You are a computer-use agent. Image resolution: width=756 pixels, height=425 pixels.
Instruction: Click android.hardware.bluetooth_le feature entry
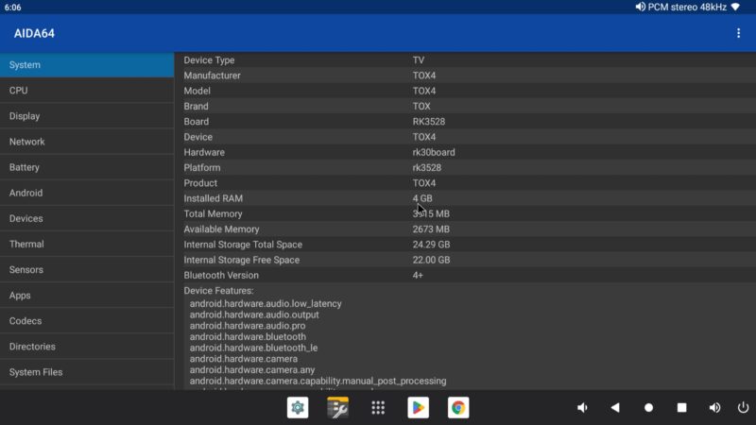click(253, 348)
